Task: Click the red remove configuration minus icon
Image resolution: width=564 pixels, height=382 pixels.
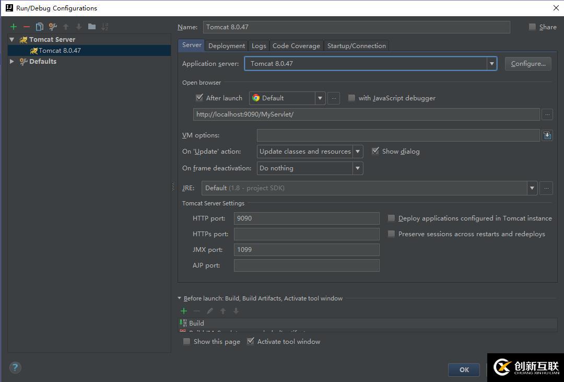Action: [27, 27]
